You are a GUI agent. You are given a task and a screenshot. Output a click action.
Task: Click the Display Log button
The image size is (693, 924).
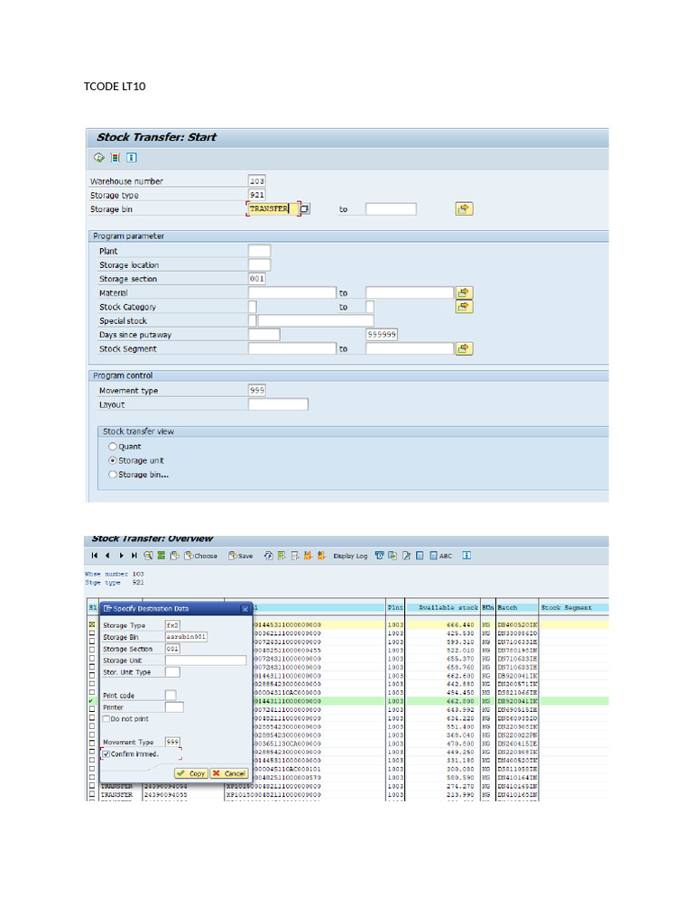pyautogui.click(x=350, y=556)
